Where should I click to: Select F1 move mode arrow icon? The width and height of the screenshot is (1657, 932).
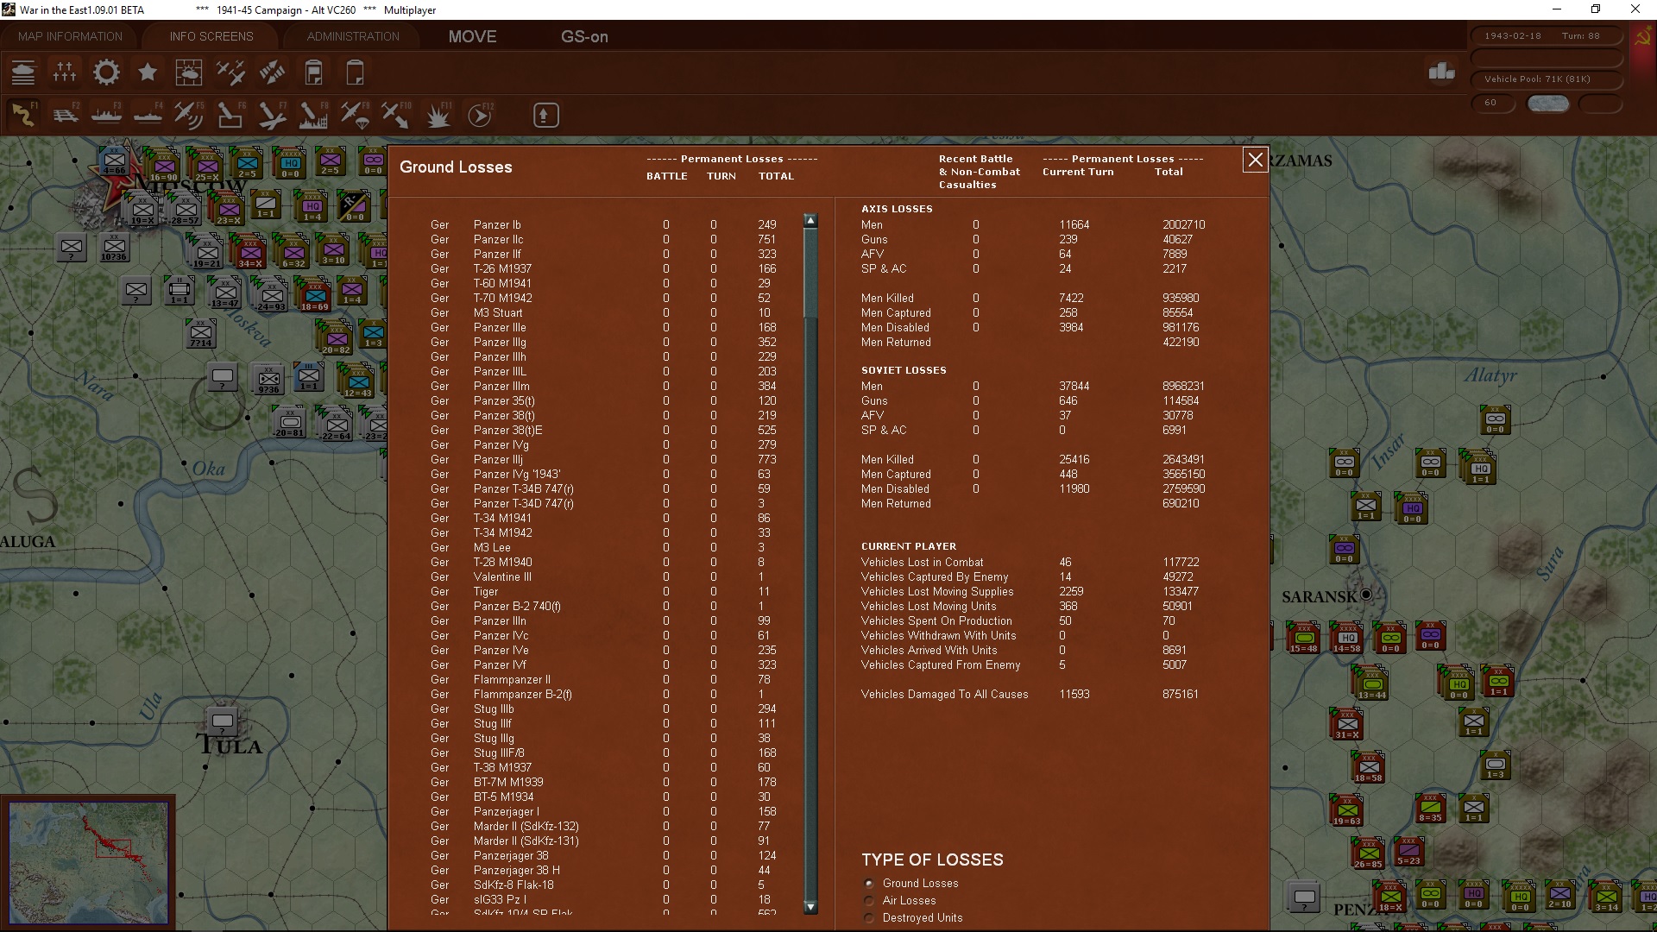23,115
